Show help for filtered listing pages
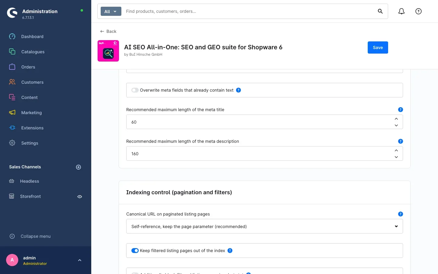Viewport: 438px width, 274px height. click(x=230, y=251)
